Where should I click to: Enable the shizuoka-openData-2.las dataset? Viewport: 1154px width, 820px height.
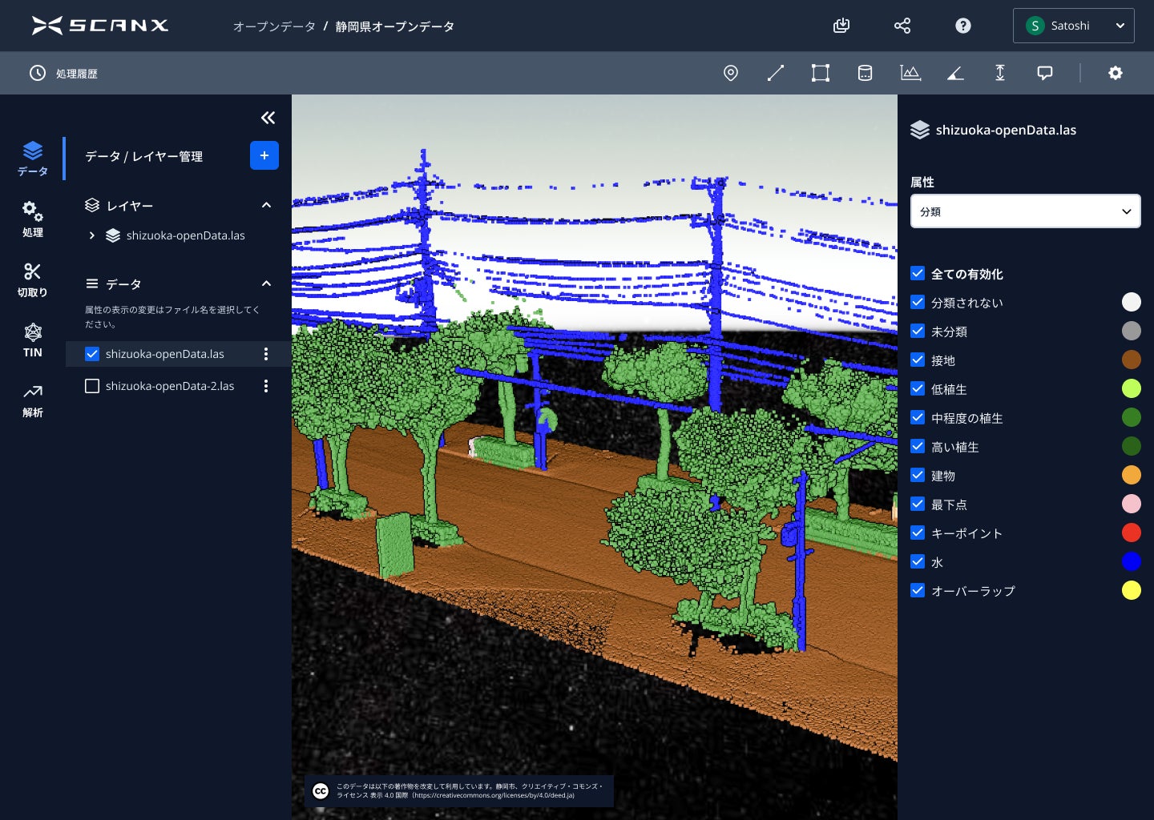[x=92, y=386]
